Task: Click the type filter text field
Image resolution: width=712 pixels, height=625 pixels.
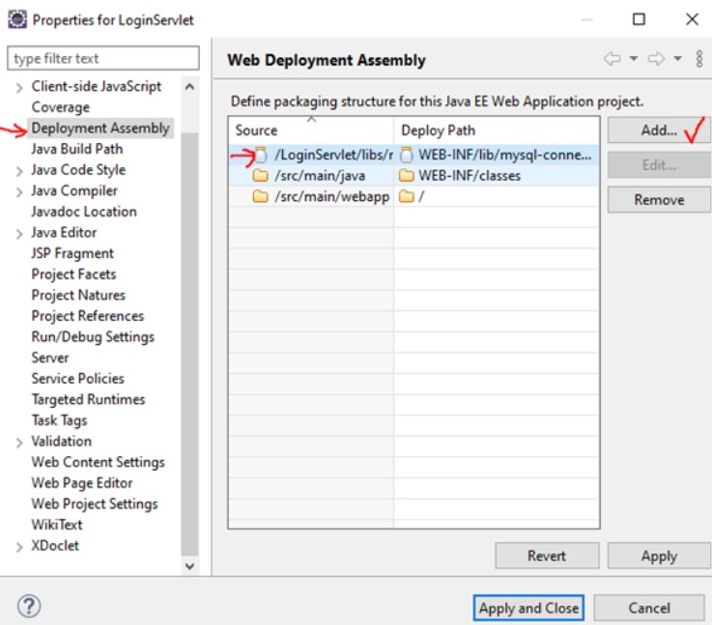Action: [103, 58]
